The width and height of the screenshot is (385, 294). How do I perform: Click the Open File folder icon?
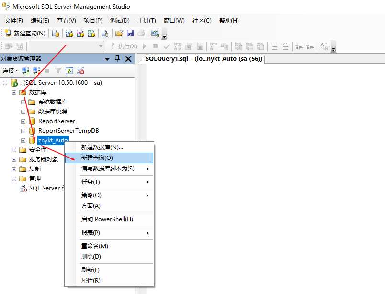(119, 33)
